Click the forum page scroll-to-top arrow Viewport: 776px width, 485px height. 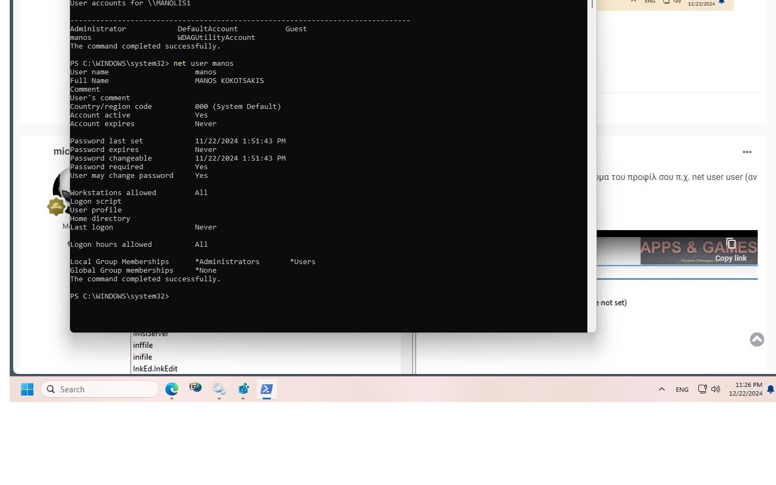point(757,339)
